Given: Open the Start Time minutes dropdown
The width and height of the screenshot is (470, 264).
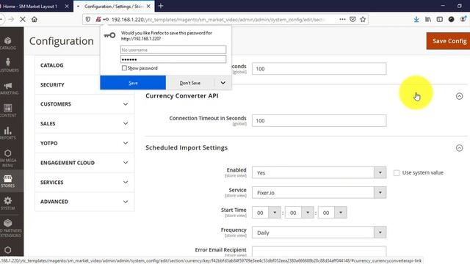Looking at the screenshot, I should point(300,213).
